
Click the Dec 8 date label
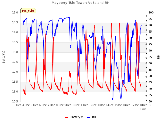[54, 105]
